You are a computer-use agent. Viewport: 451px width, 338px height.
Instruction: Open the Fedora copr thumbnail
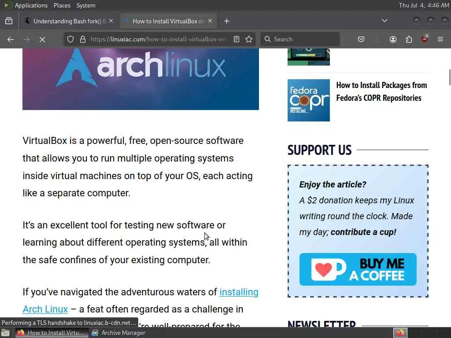click(x=309, y=100)
